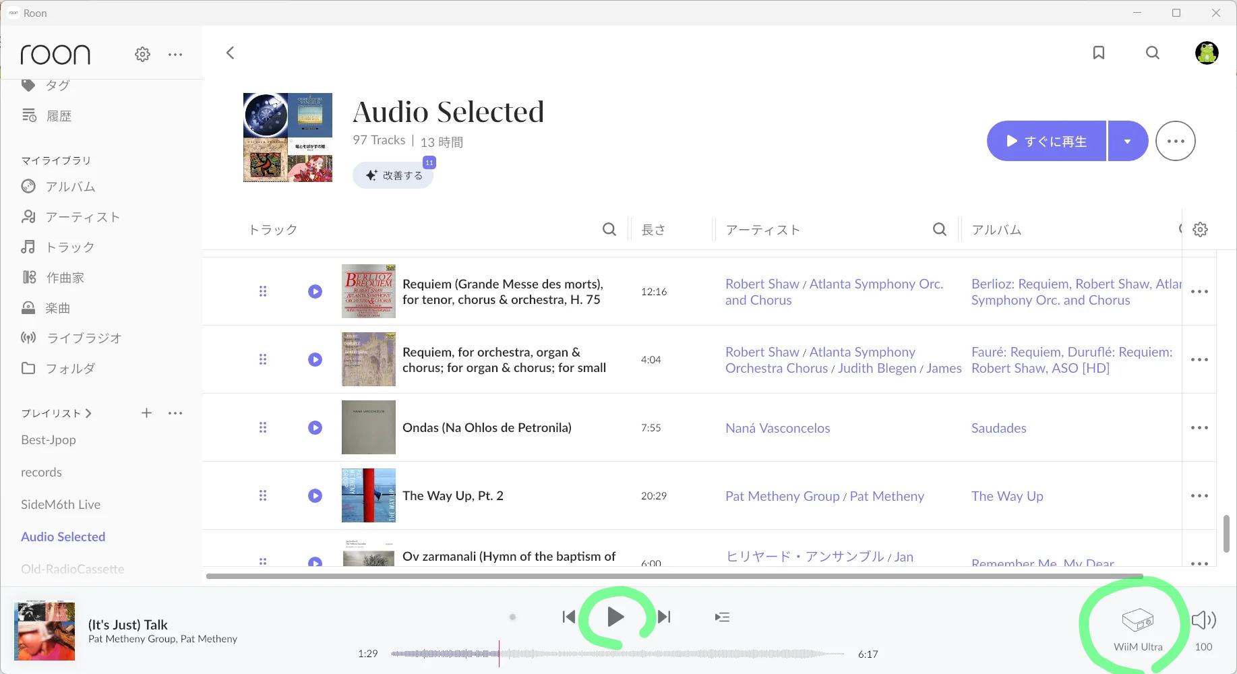Open more options for The Way Up row
Viewport: 1237px width, 674px height.
coord(1199,495)
